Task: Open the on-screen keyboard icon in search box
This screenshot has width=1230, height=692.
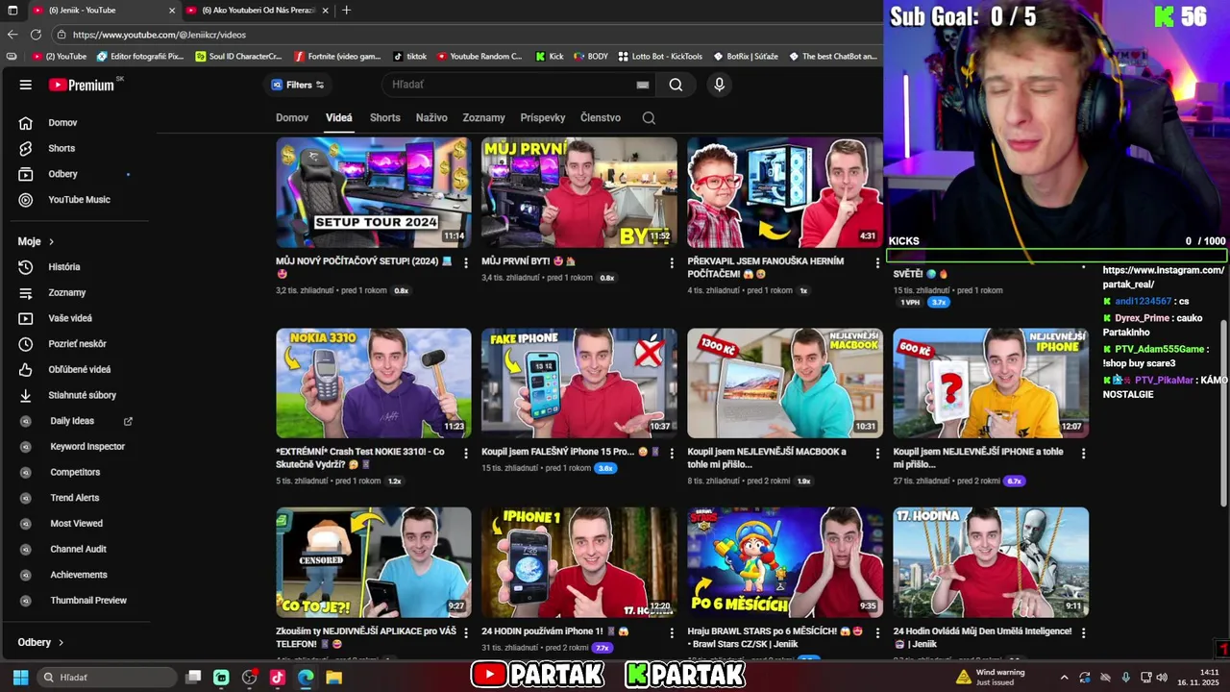Action: point(643,85)
